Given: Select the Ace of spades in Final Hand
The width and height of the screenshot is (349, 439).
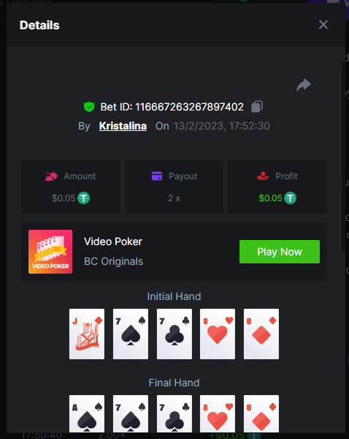Looking at the screenshot, I should (87, 414).
